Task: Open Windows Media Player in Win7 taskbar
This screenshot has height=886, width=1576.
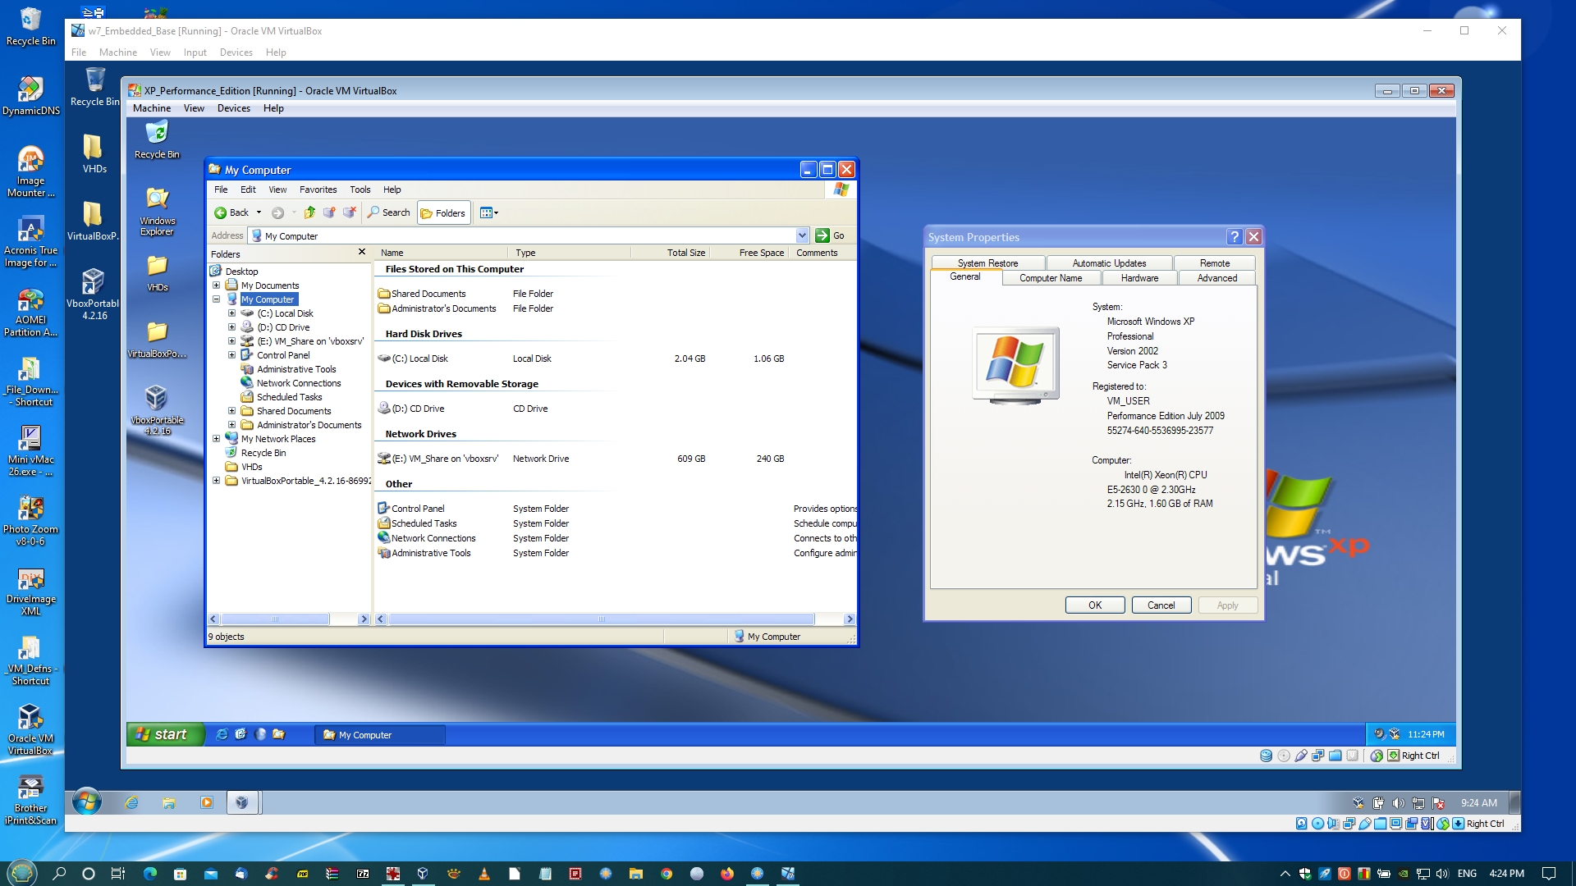Action: 207,802
